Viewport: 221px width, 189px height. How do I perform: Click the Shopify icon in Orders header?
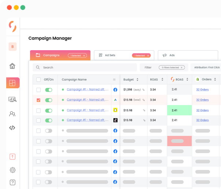point(198,79)
